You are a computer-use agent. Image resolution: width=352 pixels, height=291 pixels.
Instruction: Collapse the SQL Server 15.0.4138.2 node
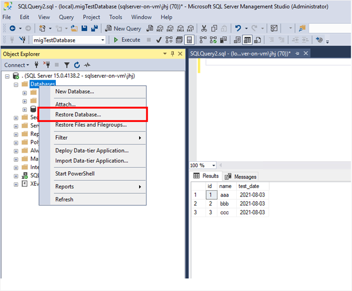point(7,77)
